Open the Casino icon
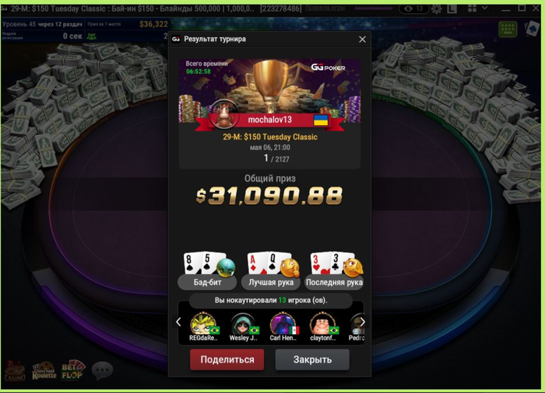Screen dimensions: 545x393 pos(14,370)
